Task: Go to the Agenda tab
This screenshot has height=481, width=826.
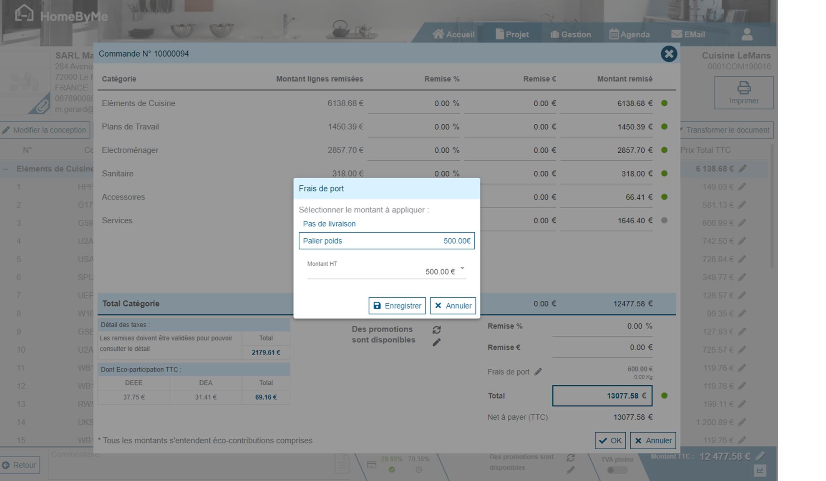Action: coord(629,35)
